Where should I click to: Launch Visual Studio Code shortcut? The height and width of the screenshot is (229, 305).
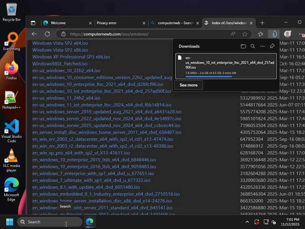click(x=12, y=131)
